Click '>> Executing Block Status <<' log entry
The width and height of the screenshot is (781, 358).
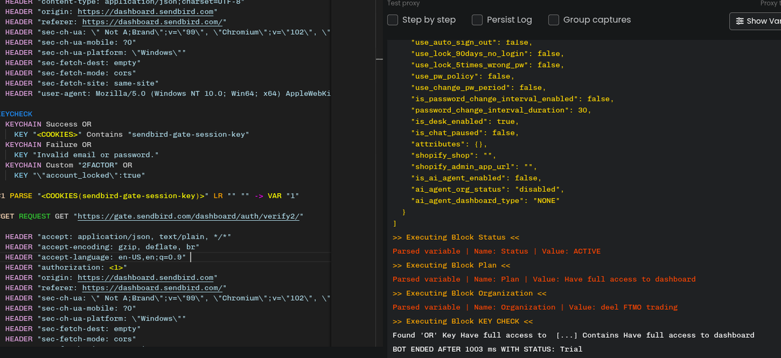(x=456, y=237)
